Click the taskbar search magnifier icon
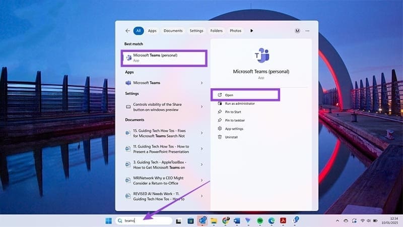Screen dimensions: 403x227 [x=120, y=220]
